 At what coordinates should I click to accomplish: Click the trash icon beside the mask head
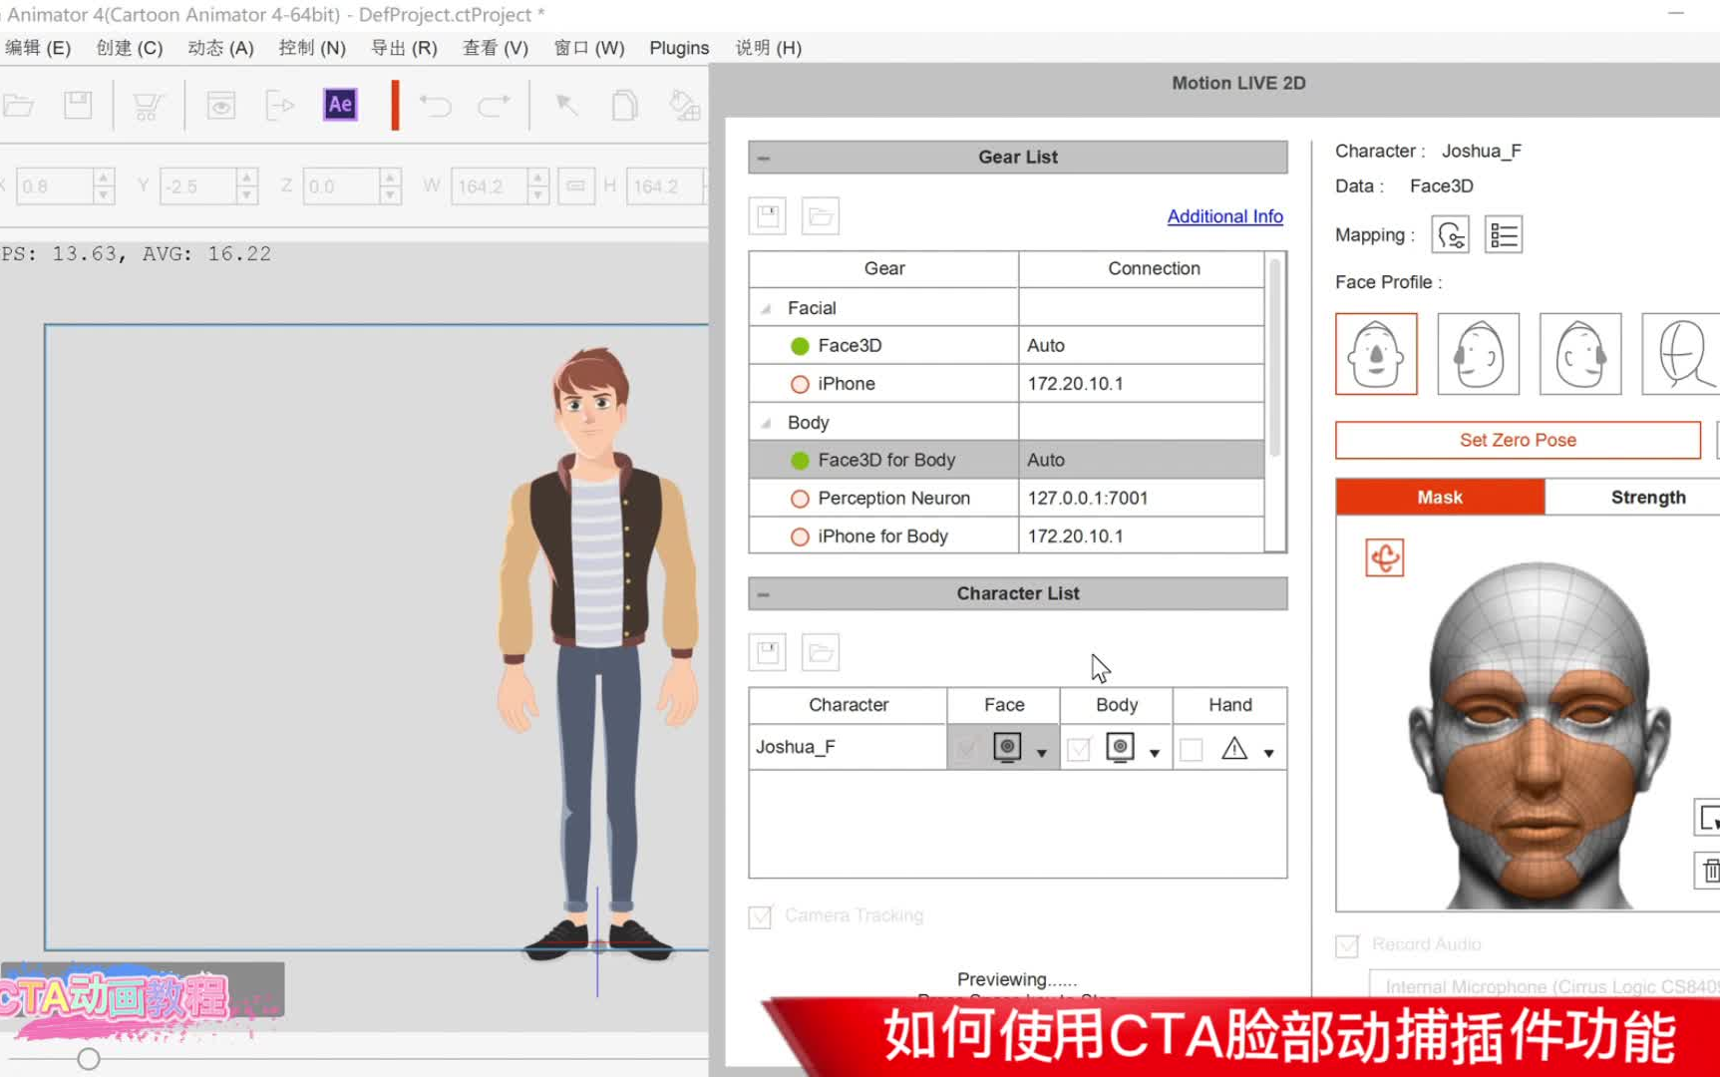pyautogui.click(x=1709, y=871)
